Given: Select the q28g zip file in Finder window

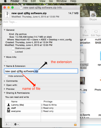Looking at the screenshot, I should coord(83,56).
